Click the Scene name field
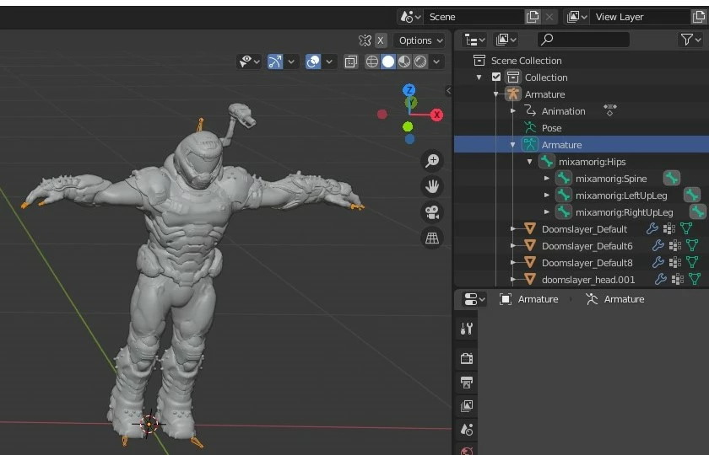This screenshot has width=709, height=455. click(474, 17)
